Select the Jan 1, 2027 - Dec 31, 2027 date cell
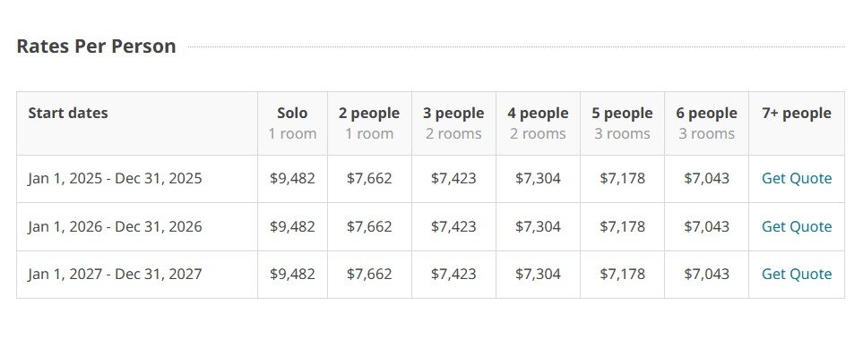 115,274
